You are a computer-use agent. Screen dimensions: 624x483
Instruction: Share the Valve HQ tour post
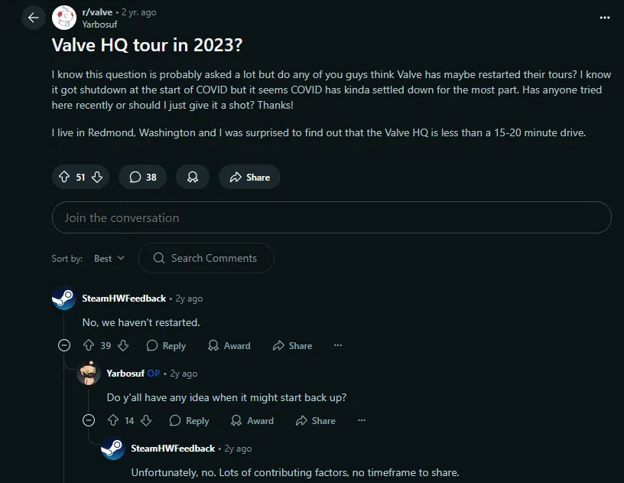pyautogui.click(x=249, y=177)
